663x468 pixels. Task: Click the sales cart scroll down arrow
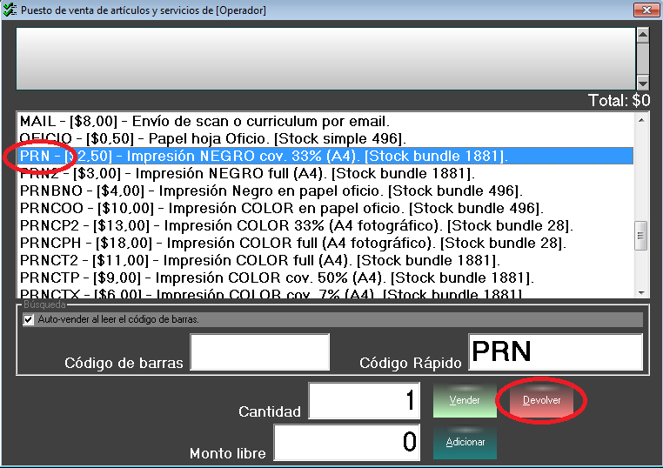(x=643, y=83)
